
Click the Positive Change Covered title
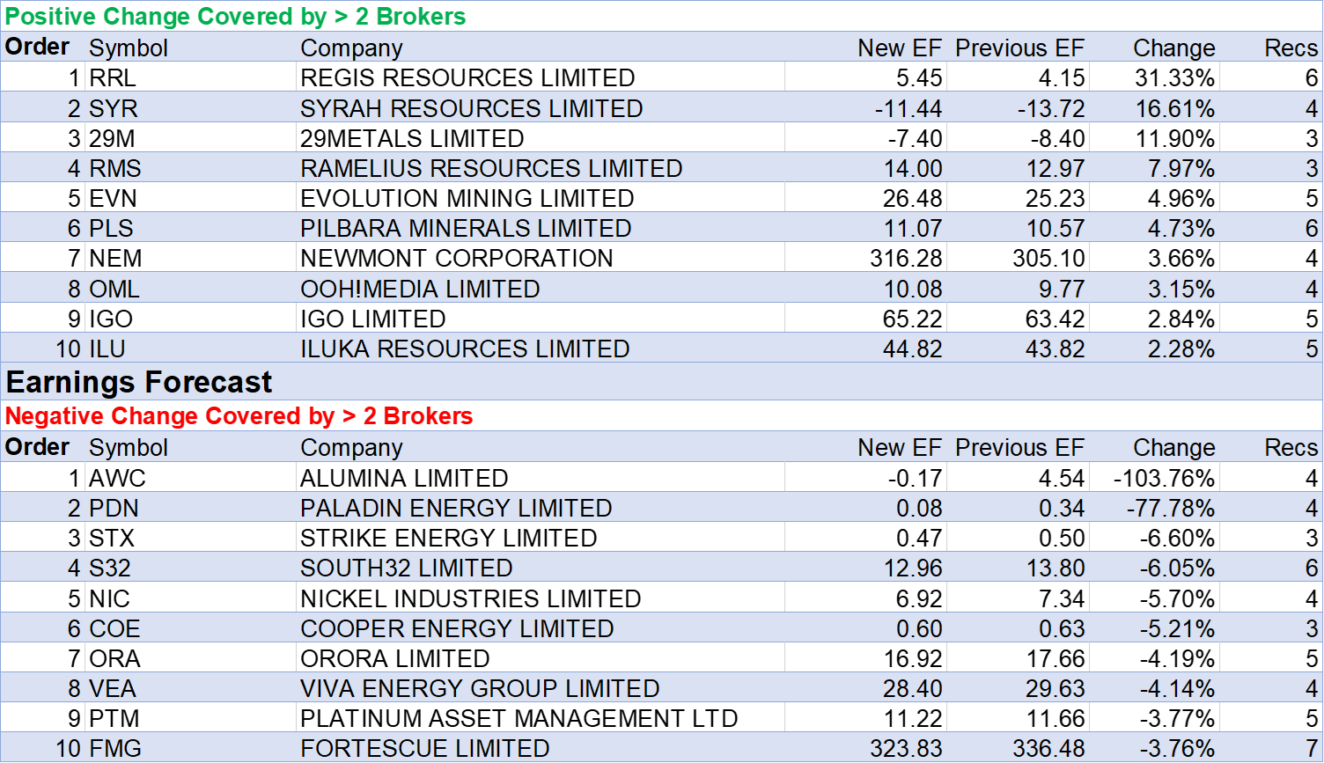(236, 16)
